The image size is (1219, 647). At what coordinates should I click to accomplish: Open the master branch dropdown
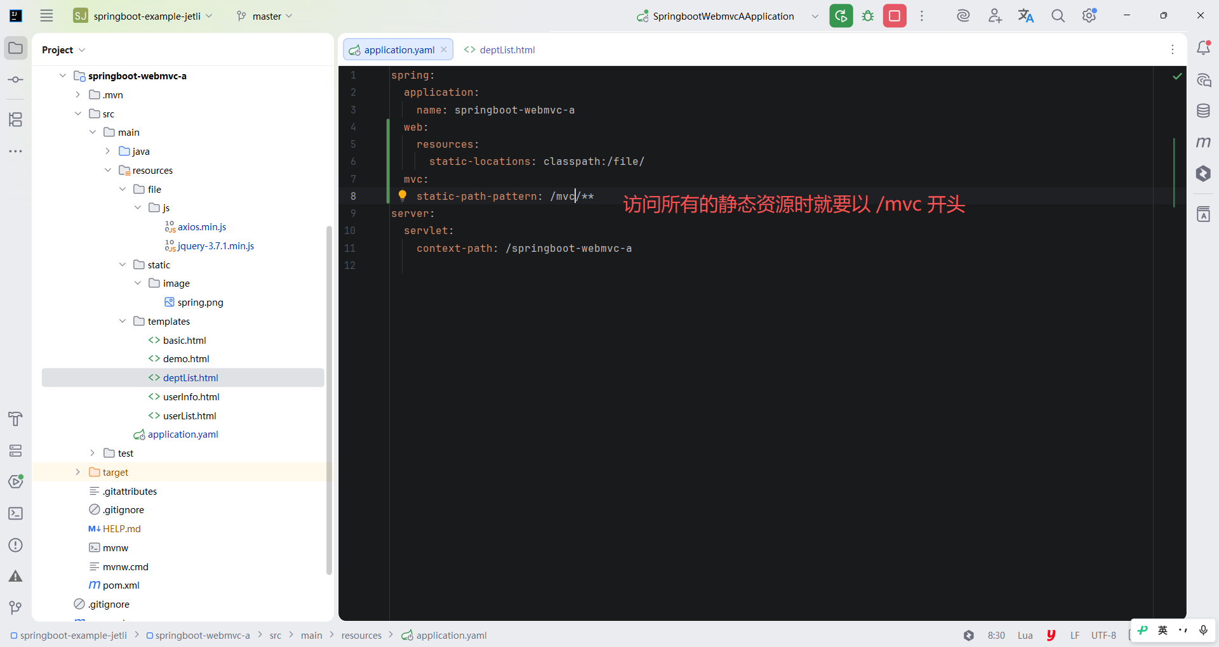click(x=265, y=16)
